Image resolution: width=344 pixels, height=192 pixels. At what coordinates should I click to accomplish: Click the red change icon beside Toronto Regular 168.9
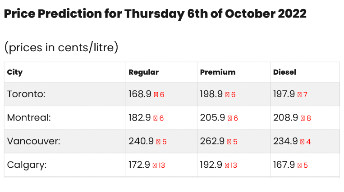coord(156,95)
